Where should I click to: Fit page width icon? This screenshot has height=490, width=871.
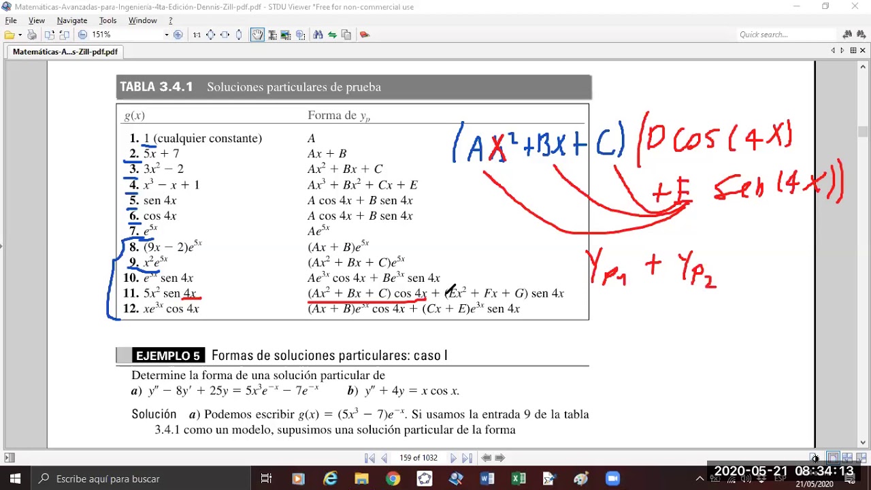(x=225, y=35)
